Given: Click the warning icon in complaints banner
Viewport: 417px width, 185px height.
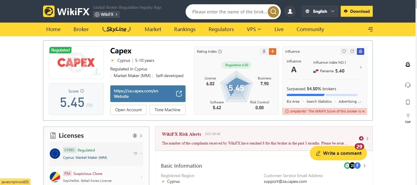Looking at the screenshot, I should [x=287, y=111].
